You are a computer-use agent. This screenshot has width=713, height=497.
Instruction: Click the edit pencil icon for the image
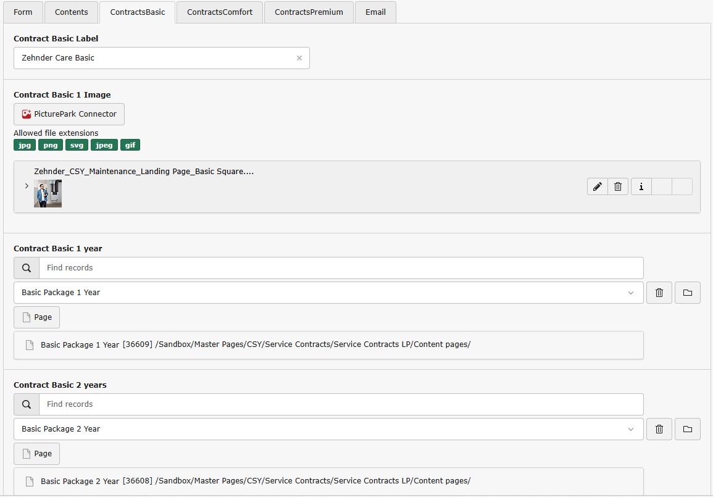pos(597,186)
